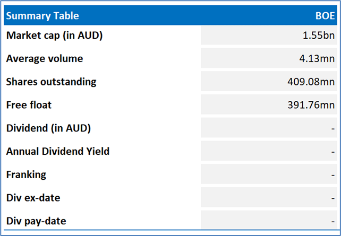
Task: Select the BOE ticker column header
Action: pyautogui.click(x=325, y=16)
